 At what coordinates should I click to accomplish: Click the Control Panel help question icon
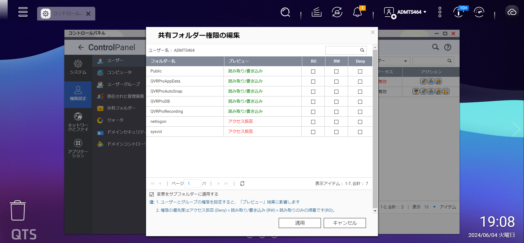tap(448, 47)
